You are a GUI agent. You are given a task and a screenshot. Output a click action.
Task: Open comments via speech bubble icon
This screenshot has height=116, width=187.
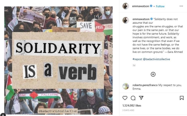[x=133, y=98]
